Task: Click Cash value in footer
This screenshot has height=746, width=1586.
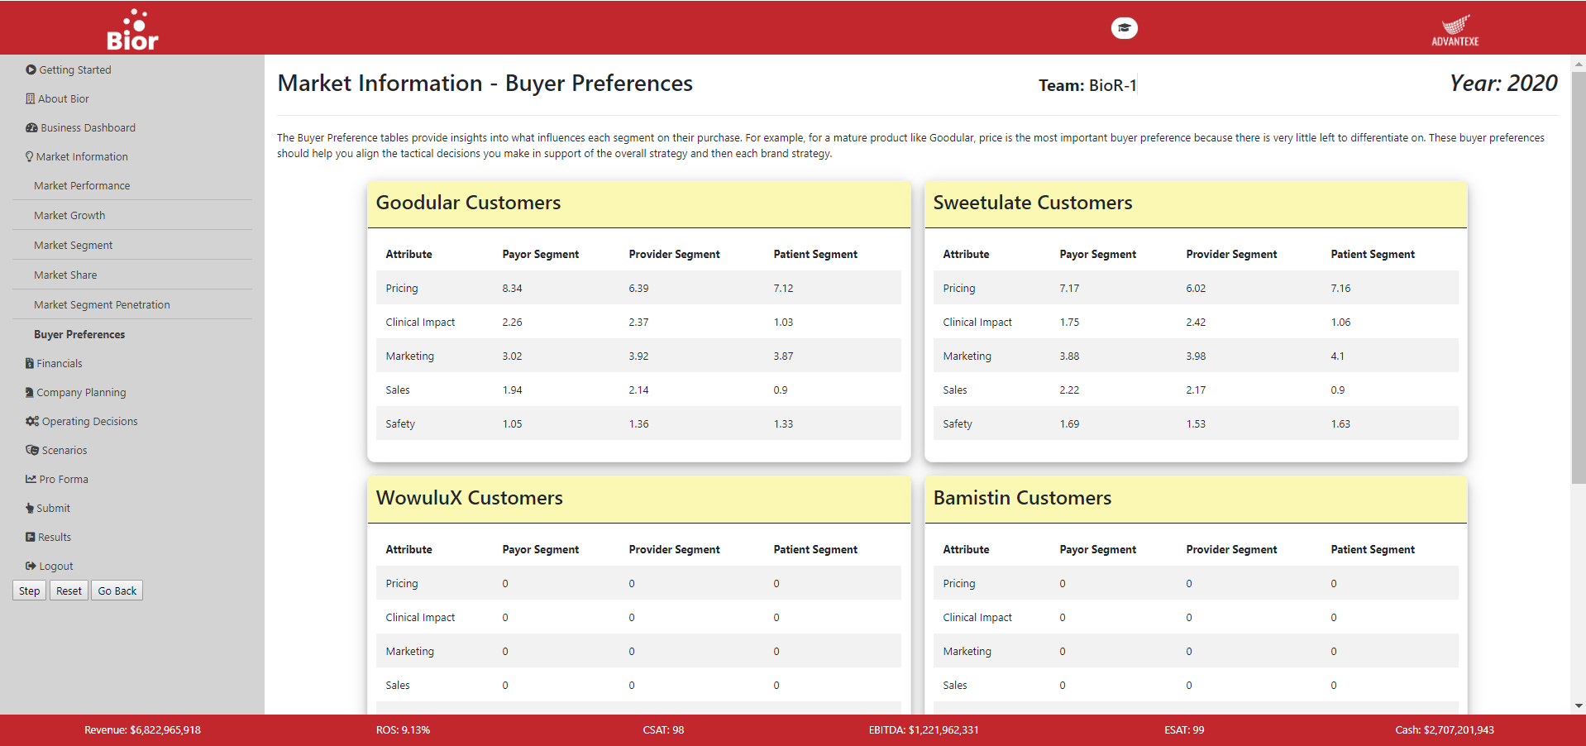Action: 1445,729
